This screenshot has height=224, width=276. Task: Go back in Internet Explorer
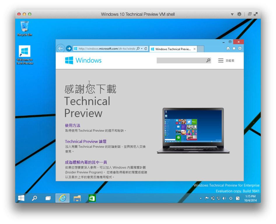point(61,48)
